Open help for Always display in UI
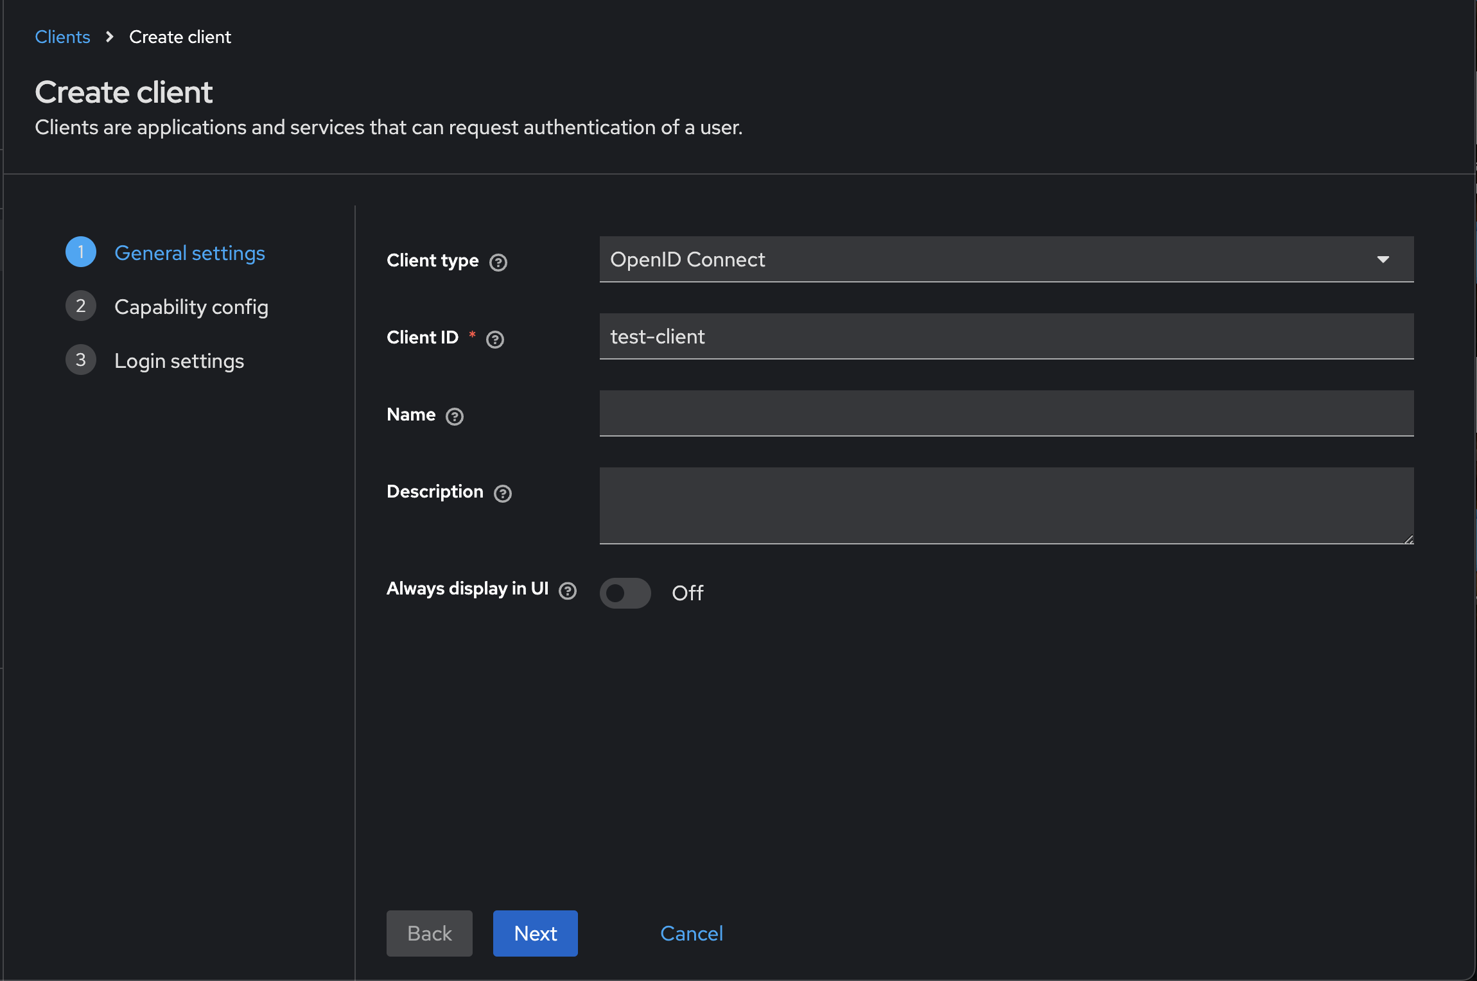The image size is (1477, 981). tap(568, 591)
